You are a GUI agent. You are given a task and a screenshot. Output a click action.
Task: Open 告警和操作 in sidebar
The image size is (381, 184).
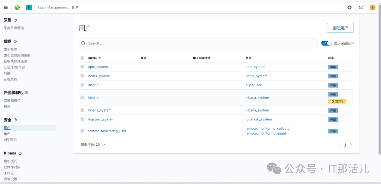click(x=12, y=100)
